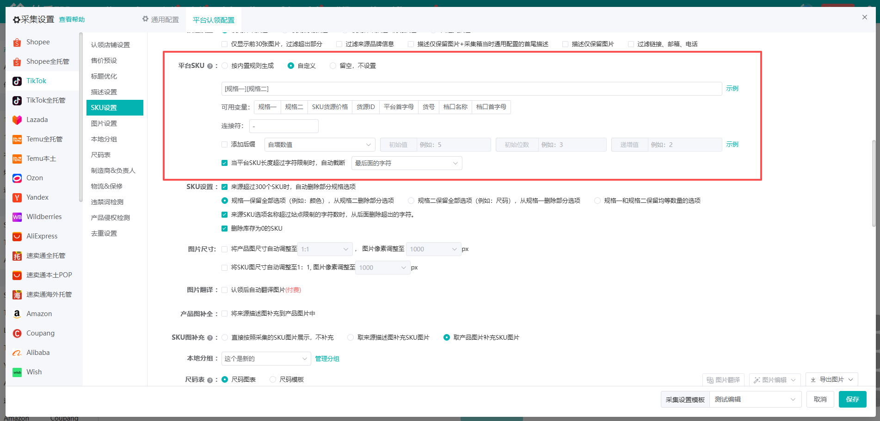The width and height of the screenshot is (880, 421).
Task: Click the Wildberries WB icon
Action: pyautogui.click(x=17, y=217)
